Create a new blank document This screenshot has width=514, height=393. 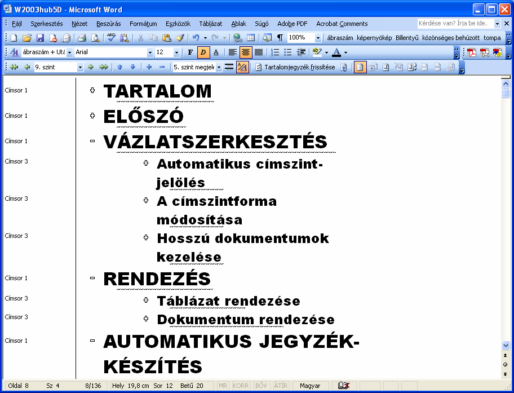point(14,38)
